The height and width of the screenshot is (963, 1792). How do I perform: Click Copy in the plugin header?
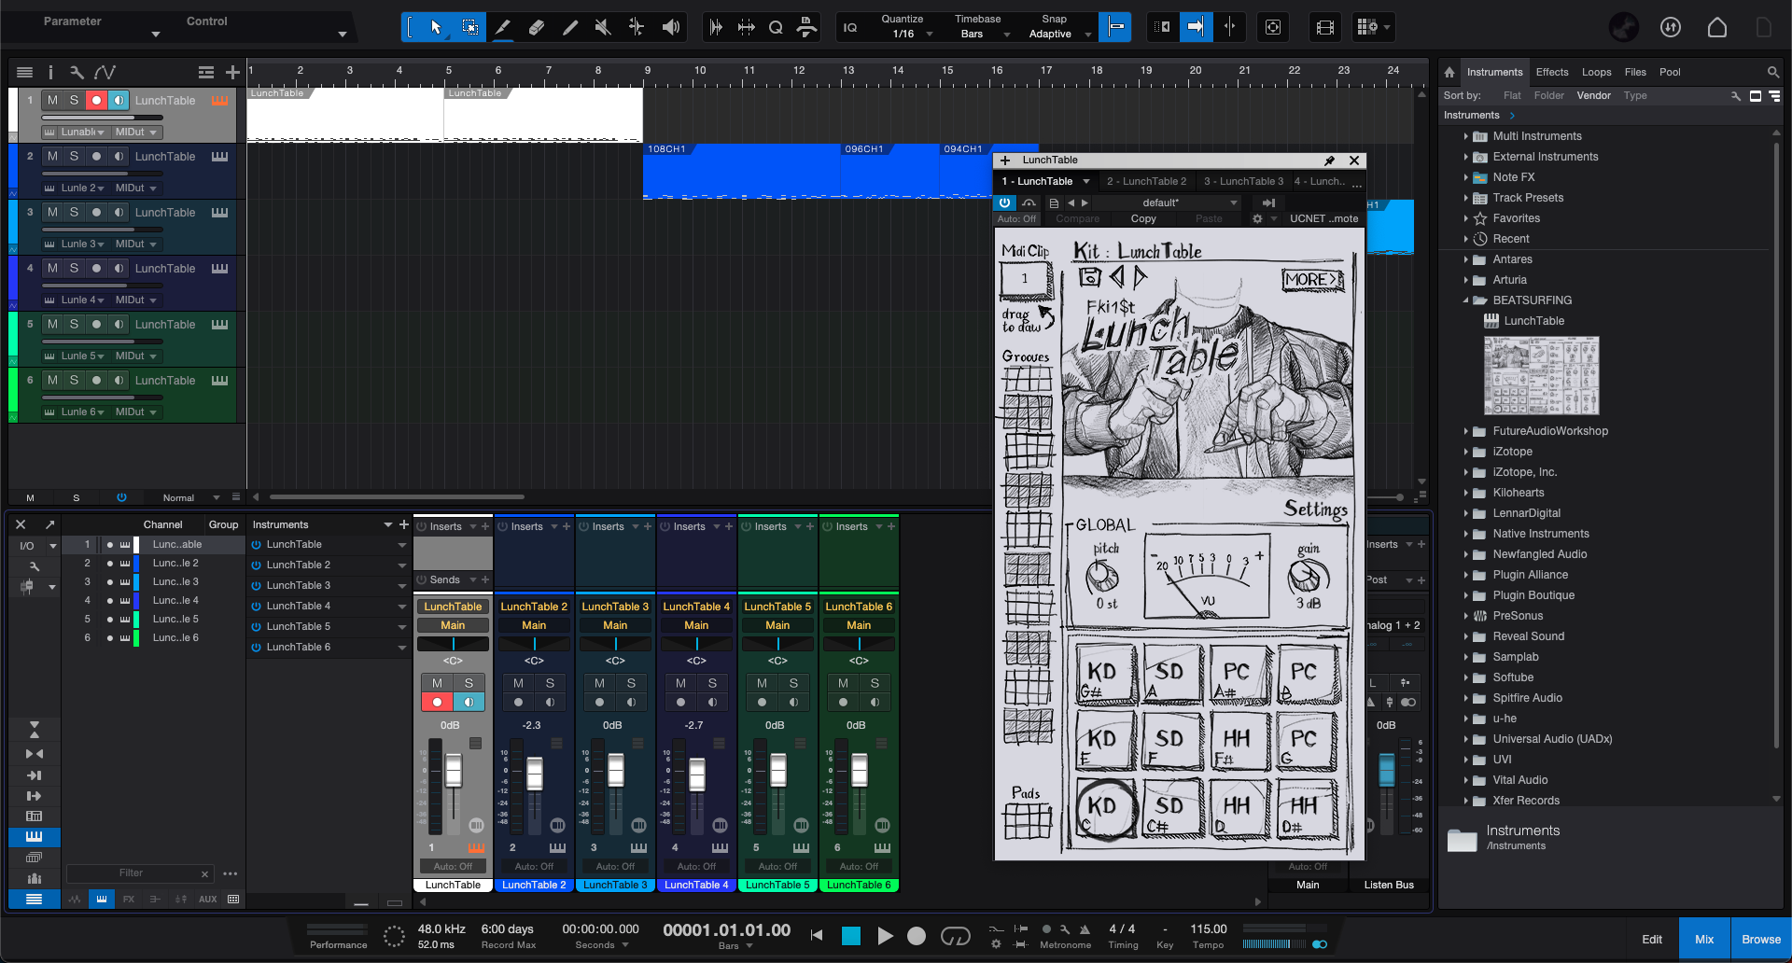coord(1143,218)
